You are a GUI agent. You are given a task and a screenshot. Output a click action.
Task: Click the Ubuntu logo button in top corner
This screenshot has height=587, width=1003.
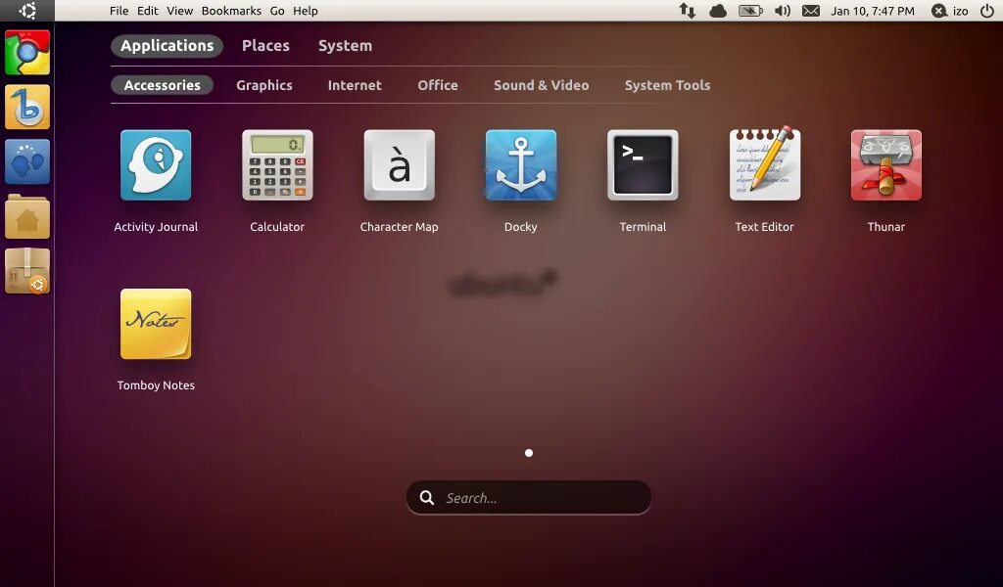27,10
